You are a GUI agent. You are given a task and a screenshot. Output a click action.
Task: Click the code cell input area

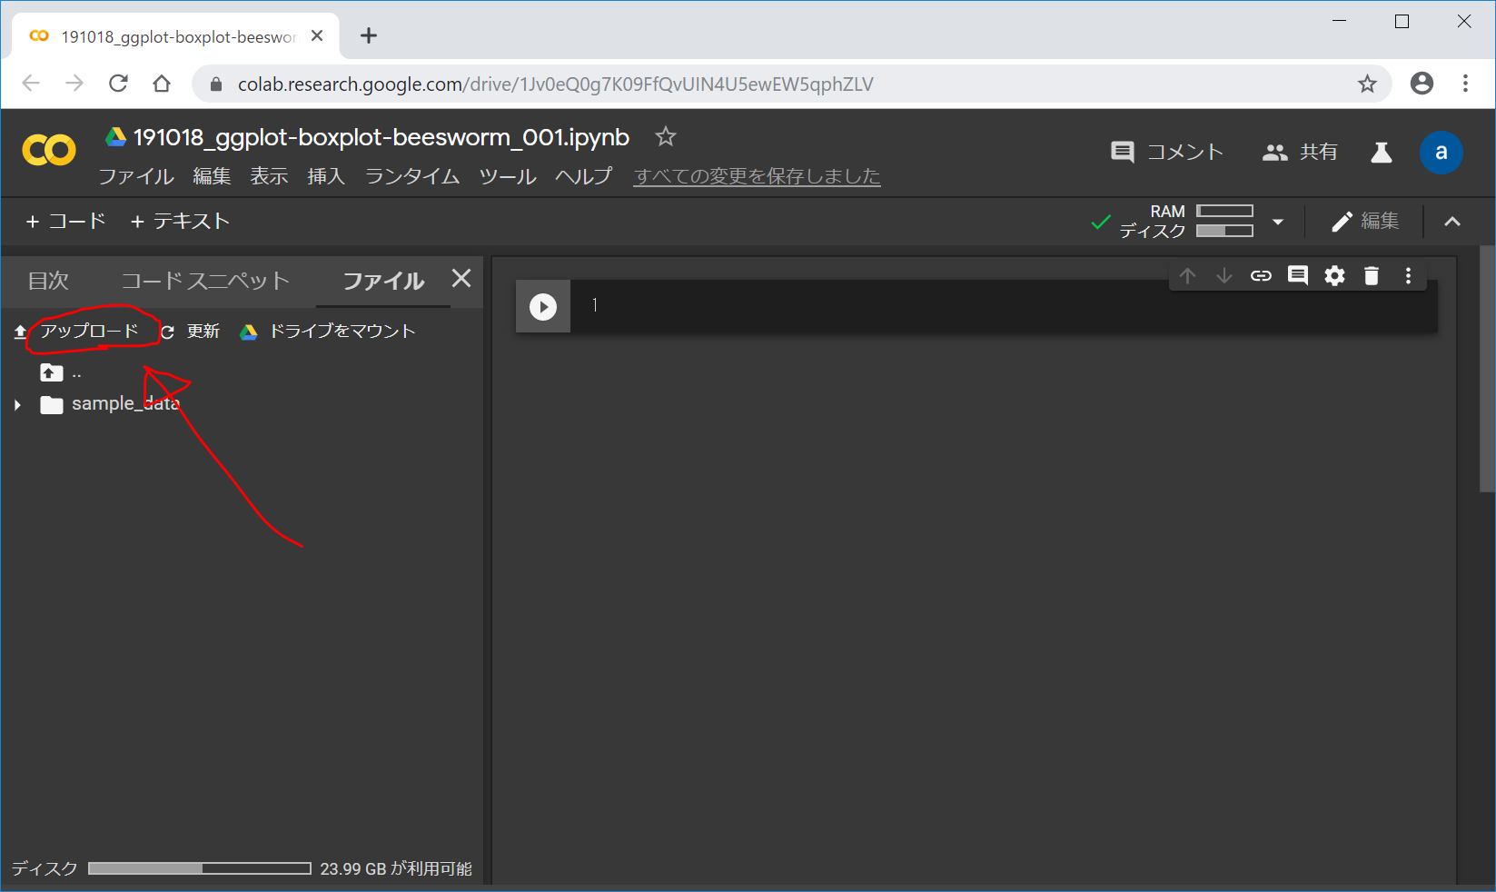(999, 306)
